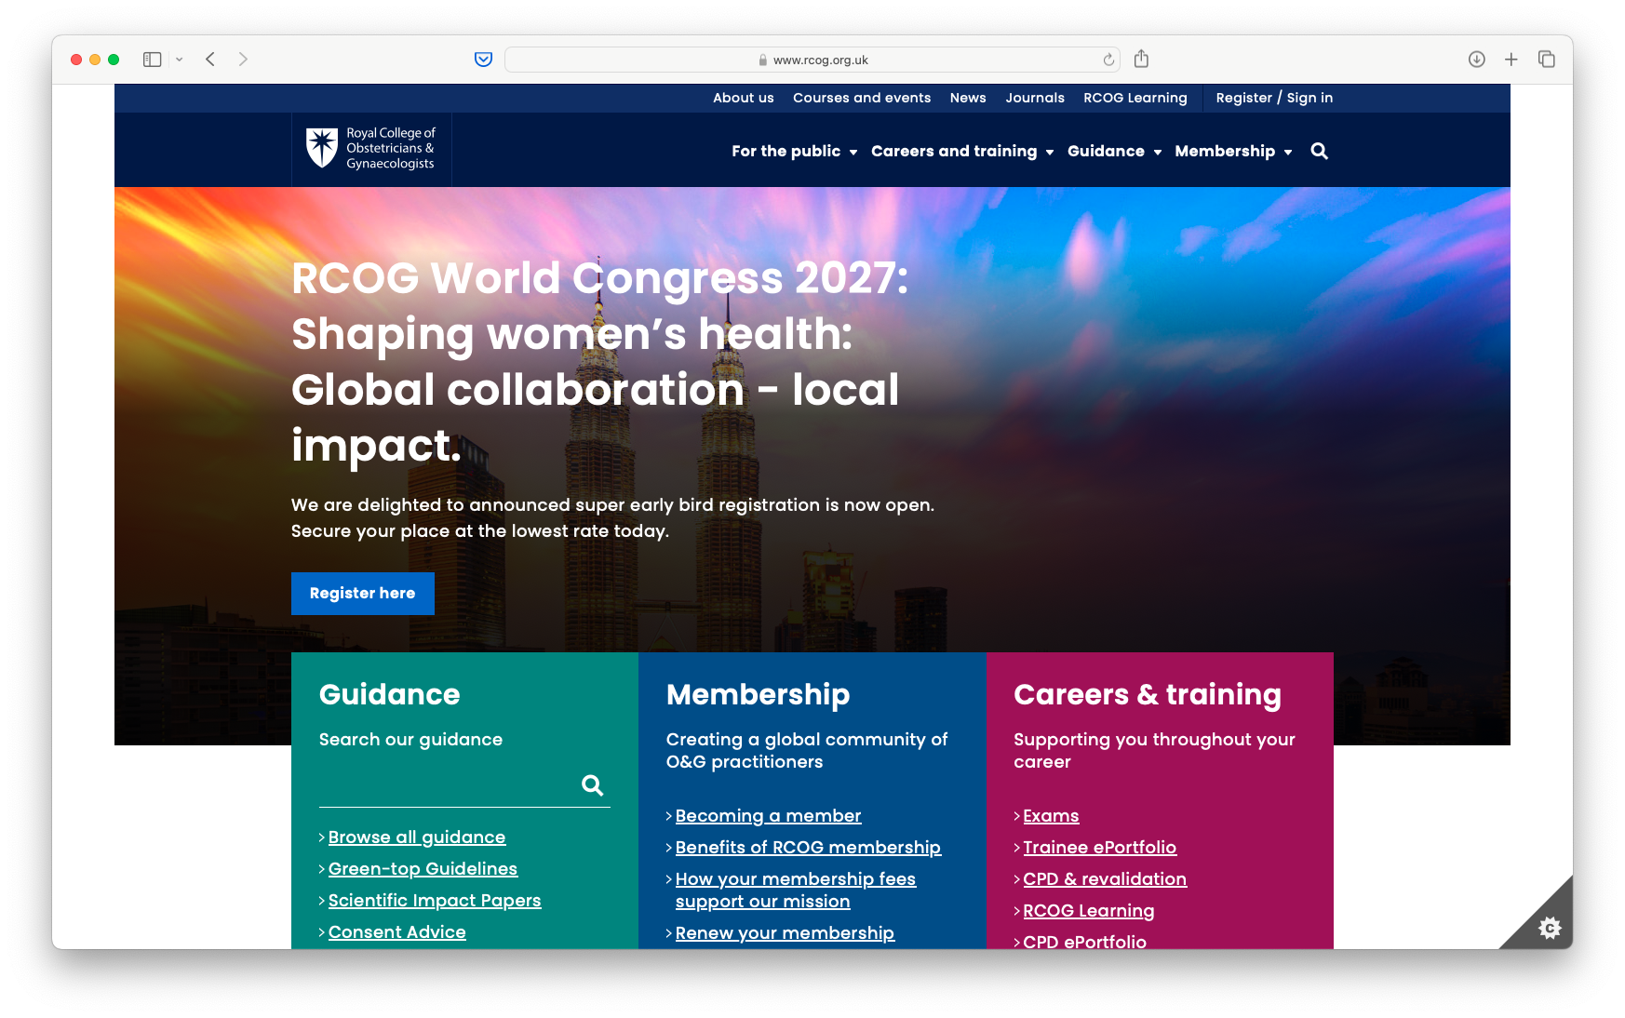
Task: Click the settings gear in the bottom right corner
Action: pyautogui.click(x=1551, y=928)
